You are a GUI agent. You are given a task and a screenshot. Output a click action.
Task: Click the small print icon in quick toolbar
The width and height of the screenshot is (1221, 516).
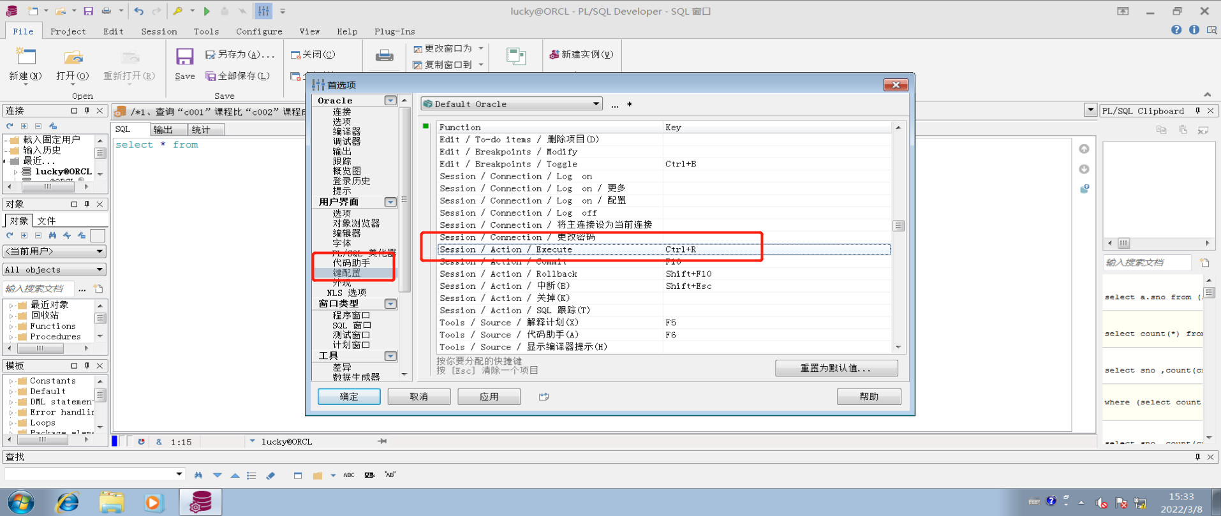[107, 11]
